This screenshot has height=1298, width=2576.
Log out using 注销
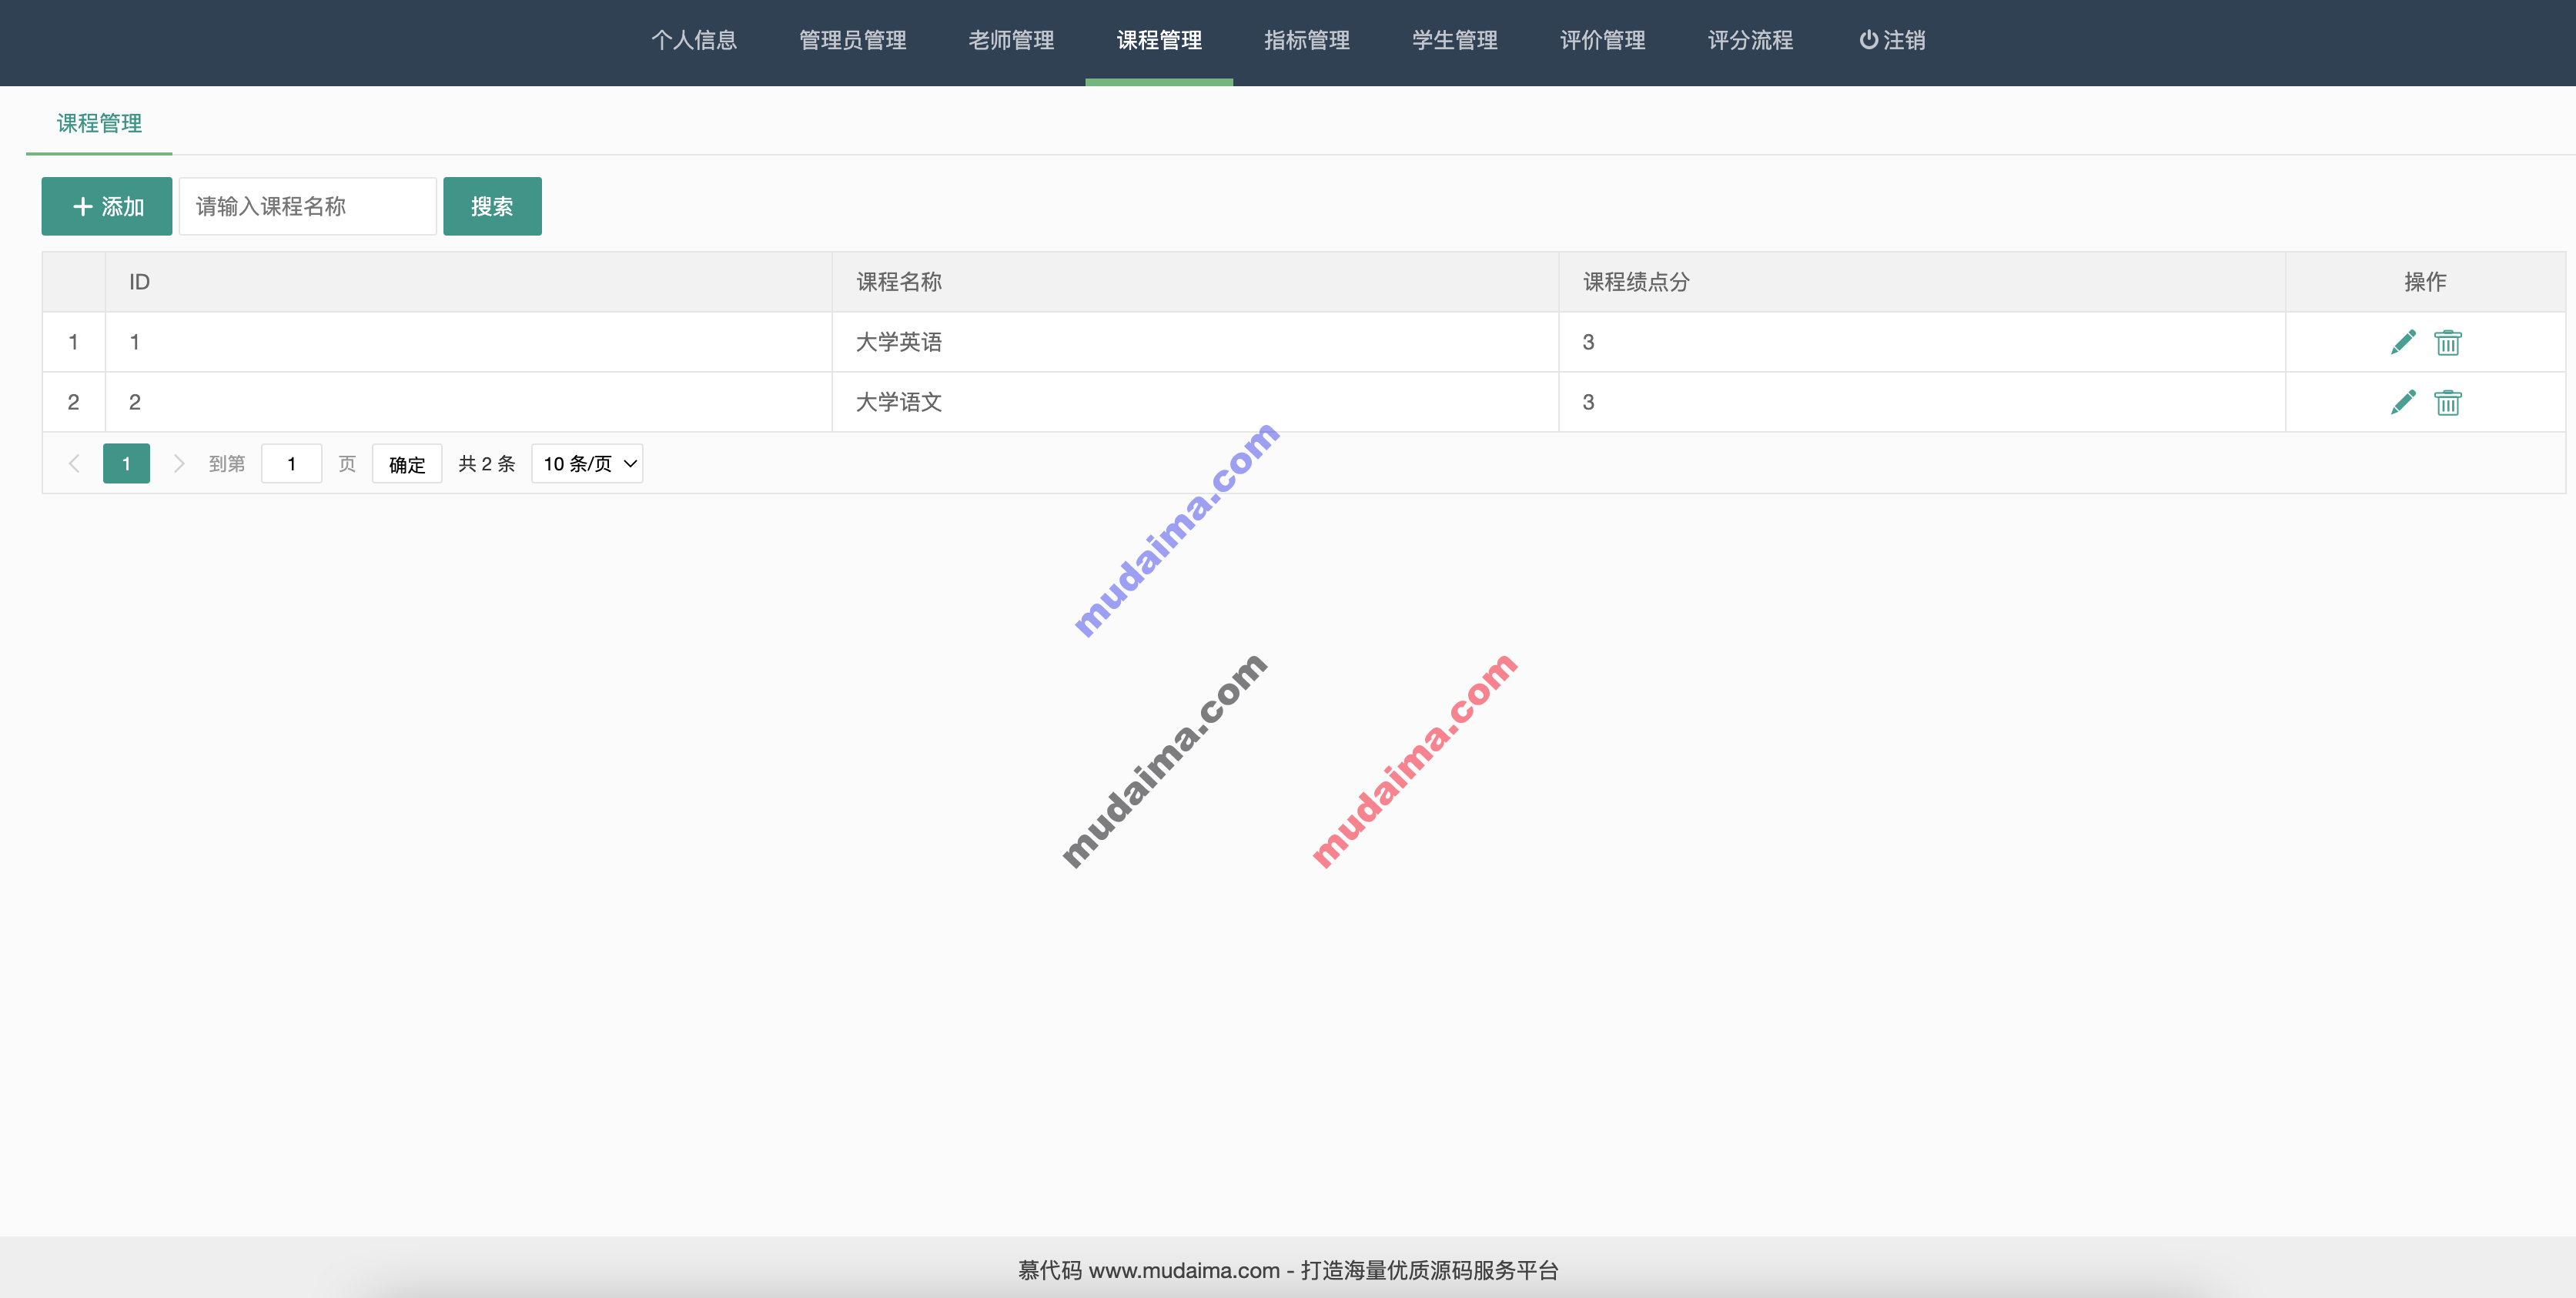pos(1892,40)
